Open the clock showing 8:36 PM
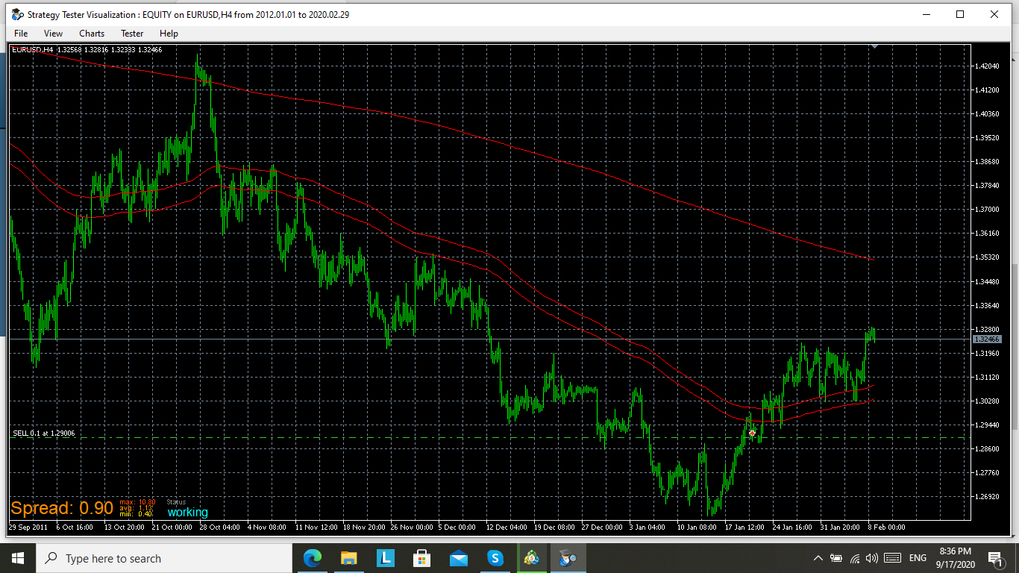This screenshot has width=1019, height=573. point(955,558)
